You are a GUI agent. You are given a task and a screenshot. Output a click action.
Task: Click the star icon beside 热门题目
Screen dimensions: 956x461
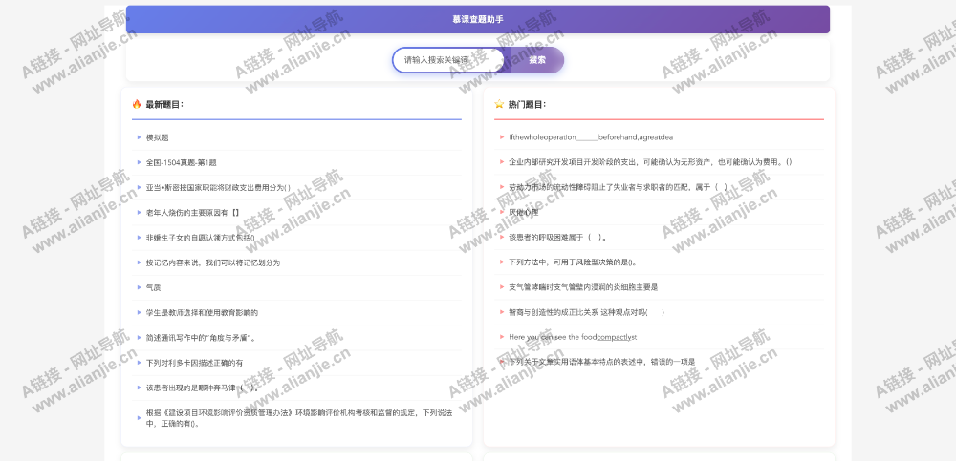499,104
